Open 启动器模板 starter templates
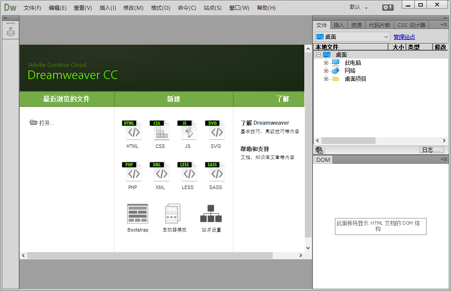The width and height of the screenshot is (451, 291). tap(173, 214)
